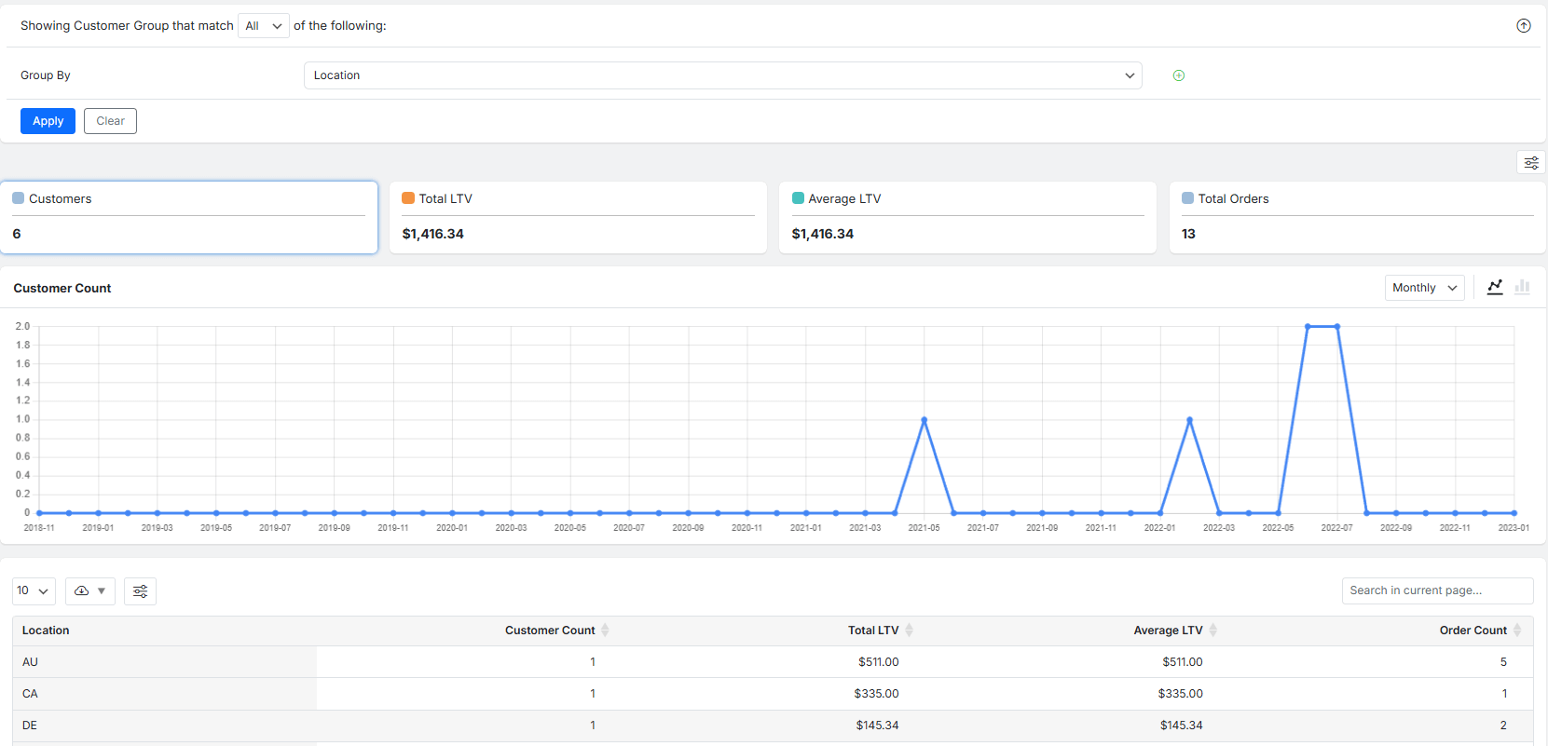Image resolution: width=1548 pixels, height=746 pixels.
Task: Select the Total LTV metric card
Action: [578, 217]
